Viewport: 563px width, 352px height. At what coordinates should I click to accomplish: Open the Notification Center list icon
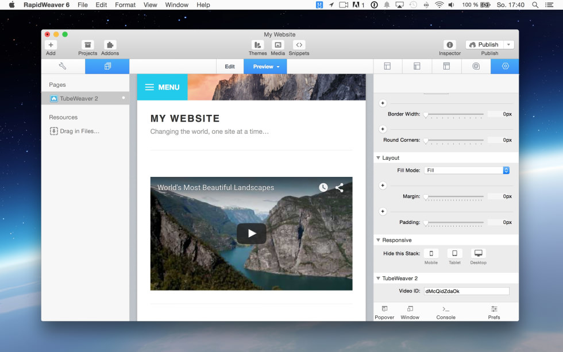pos(549,5)
